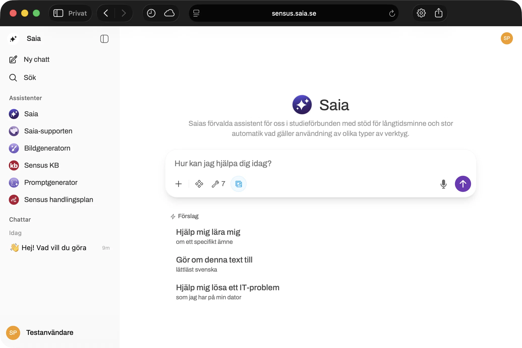Go back using browser back arrow
This screenshot has height=348, width=522.
pos(106,13)
